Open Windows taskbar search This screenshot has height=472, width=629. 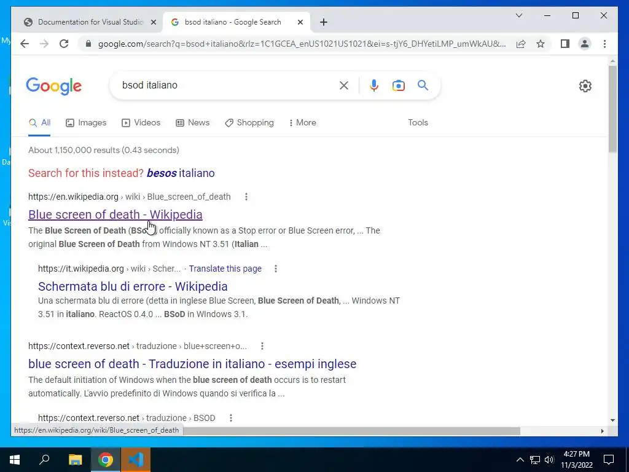click(x=44, y=460)
